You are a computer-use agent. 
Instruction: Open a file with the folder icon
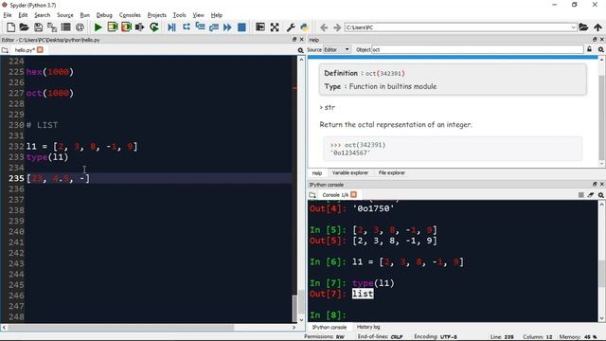point(24,27)
